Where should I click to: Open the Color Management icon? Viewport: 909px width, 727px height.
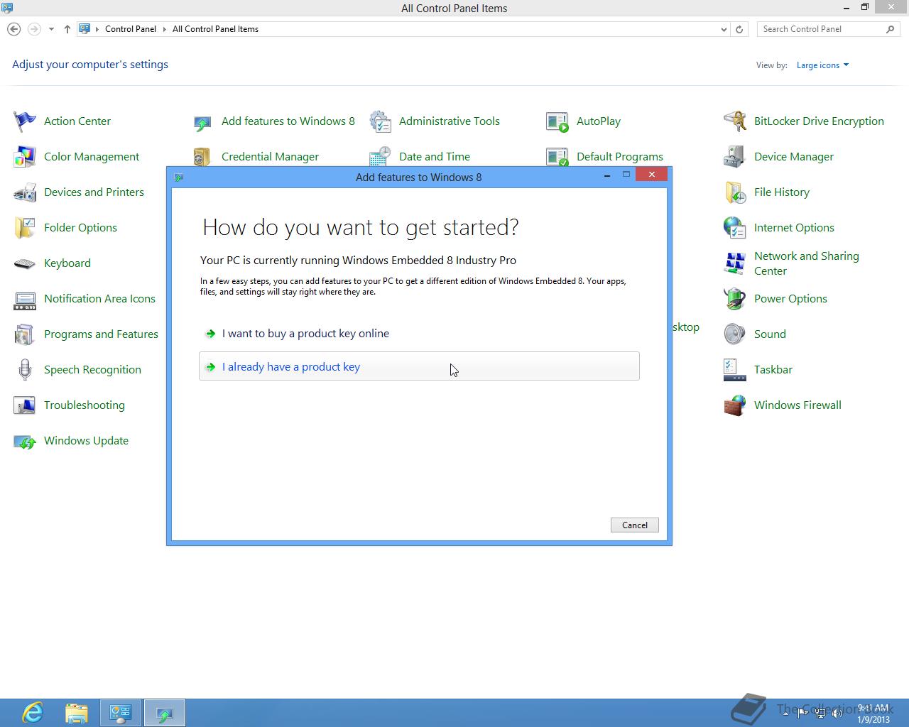[25, 157]
